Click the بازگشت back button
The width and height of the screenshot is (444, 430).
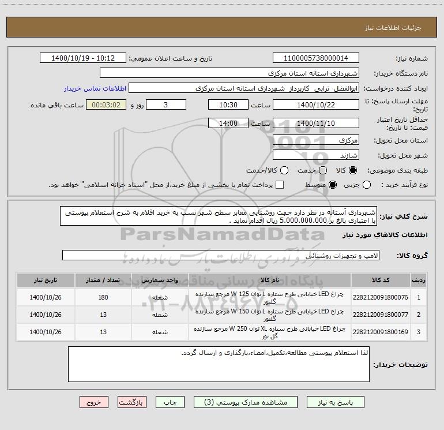click(132, 402)
